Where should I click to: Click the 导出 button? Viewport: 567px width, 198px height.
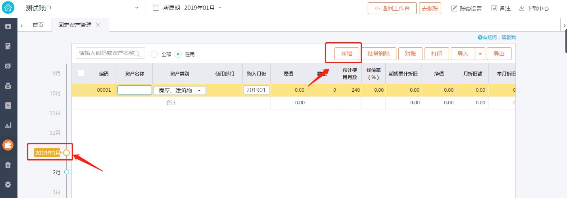pos(500,54)
